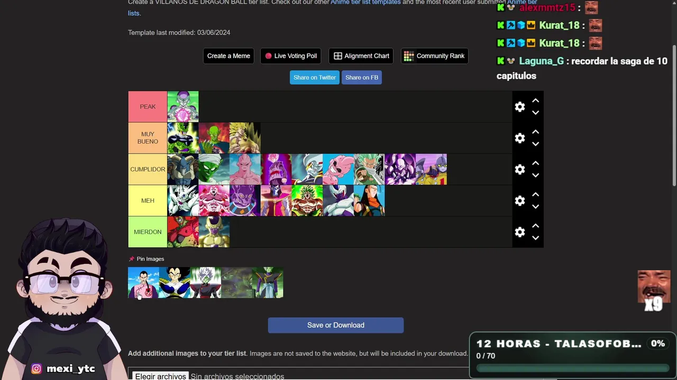Open settings gear for MEH tier
Screen dimensions: 677x380
pyautogui.click(x=520, y=201)
